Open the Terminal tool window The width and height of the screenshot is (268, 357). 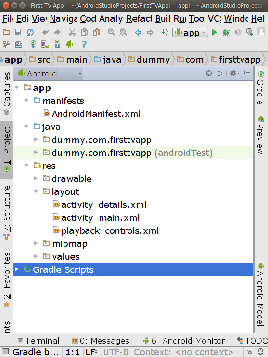pos(38,341)
